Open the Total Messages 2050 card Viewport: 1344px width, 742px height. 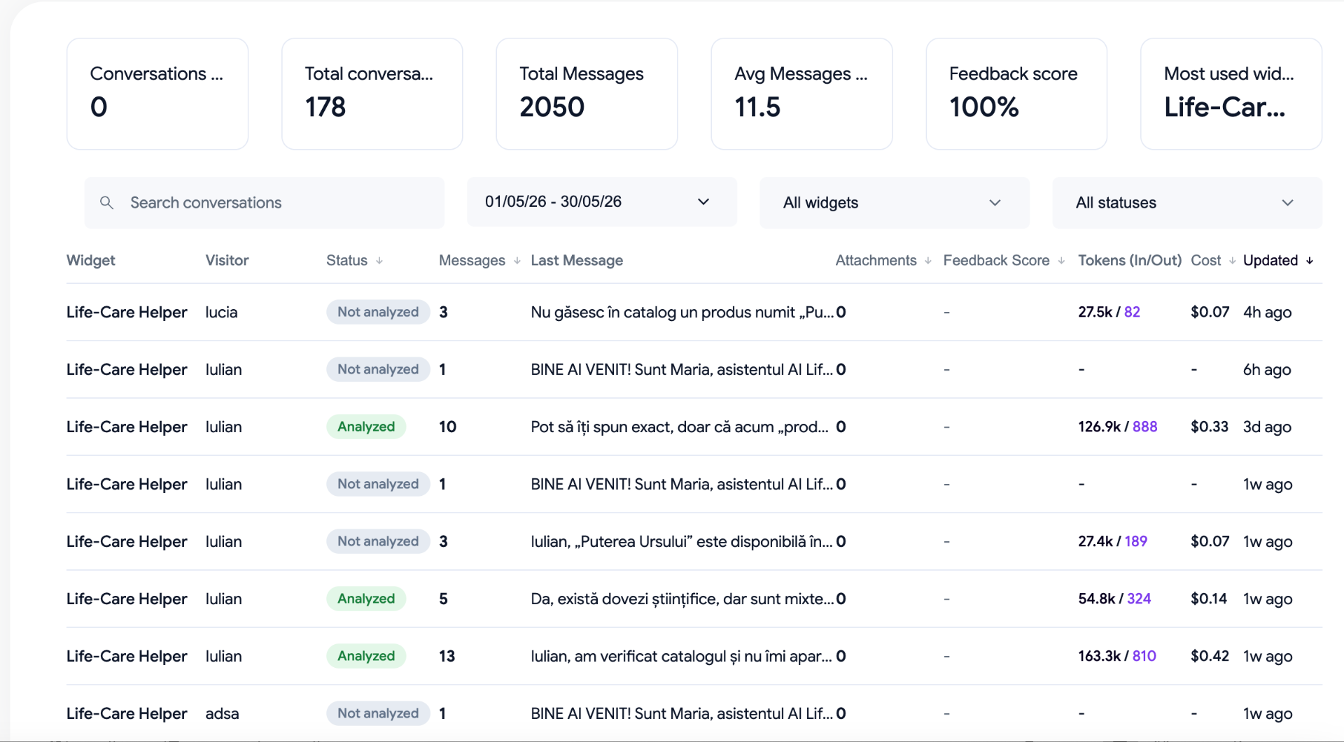(x=587, y=94)
